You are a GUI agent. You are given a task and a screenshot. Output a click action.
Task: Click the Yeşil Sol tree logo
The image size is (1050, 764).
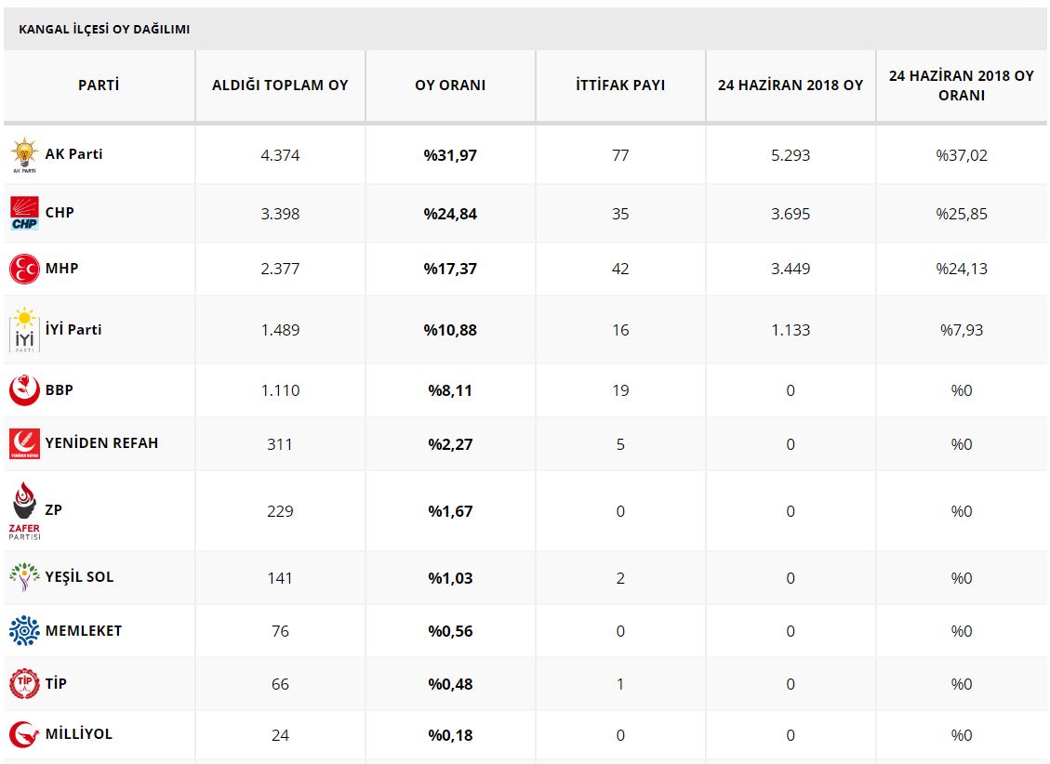coord(24,577)
